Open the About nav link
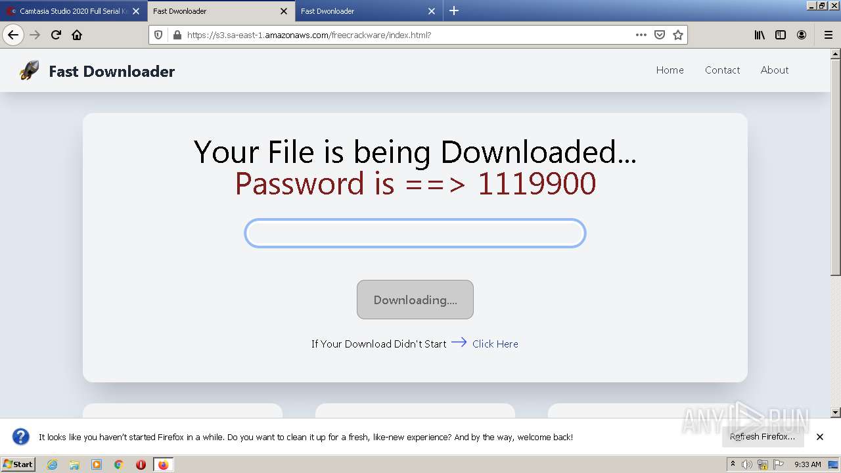This screenshot has height=473, width=841. point(775,70)
